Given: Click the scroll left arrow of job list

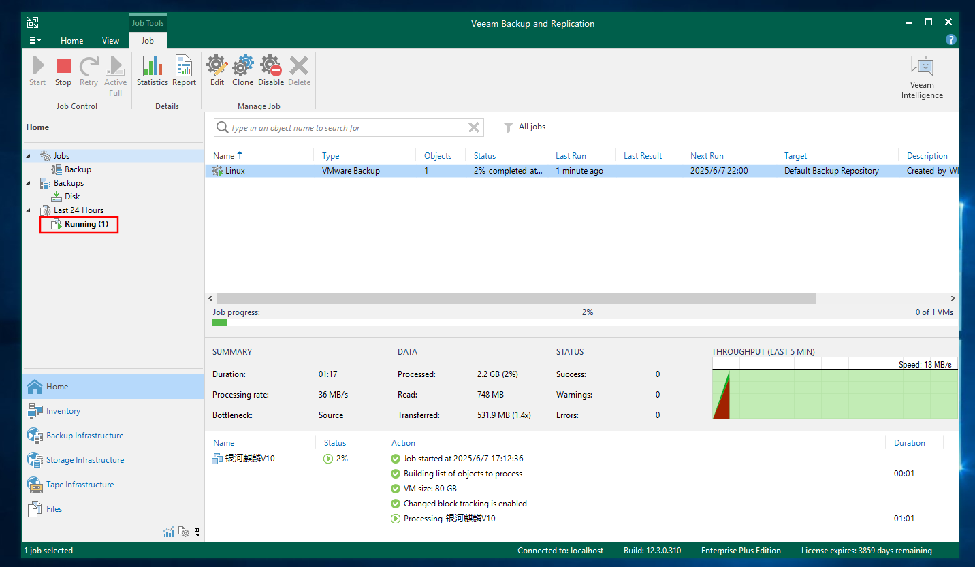Looking at the screenshot, I should 211,298.
